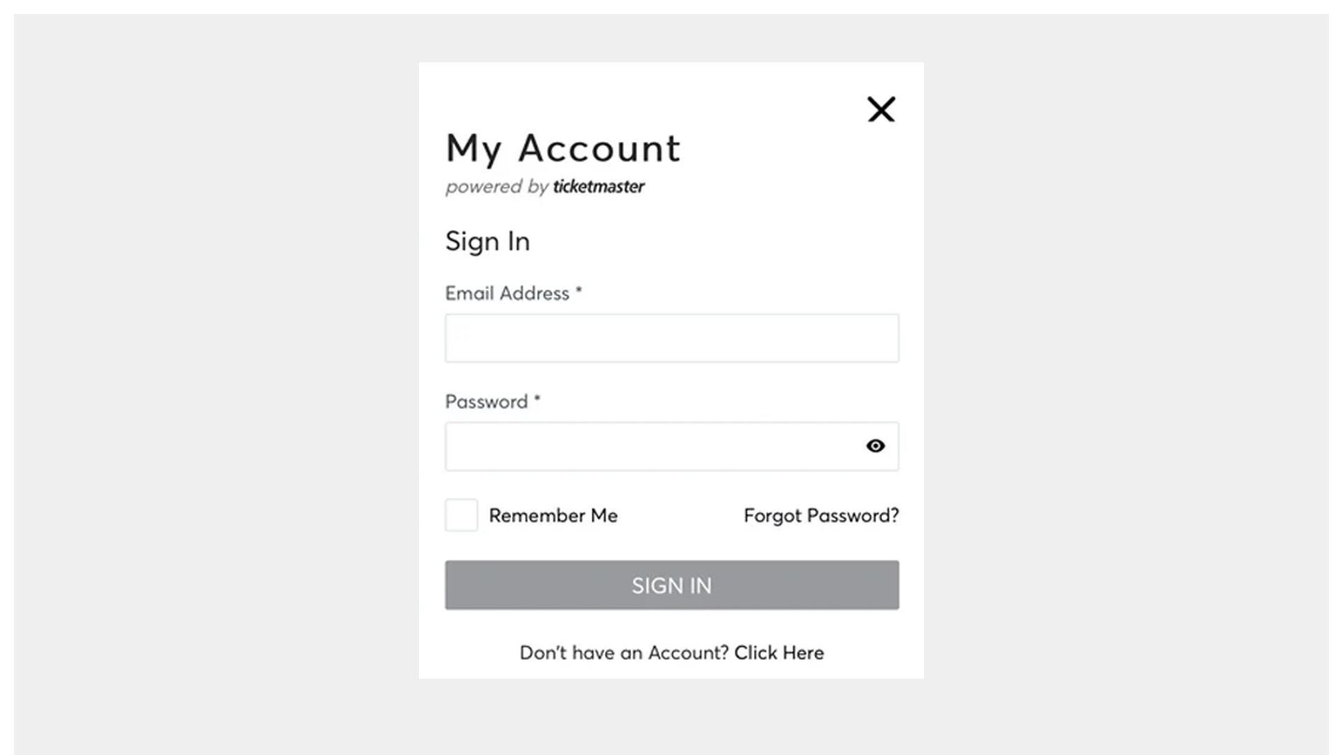
Task: Follow the Click Here signup link
Action: 779,653
